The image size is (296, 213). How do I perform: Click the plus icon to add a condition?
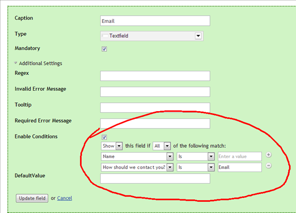269,155
